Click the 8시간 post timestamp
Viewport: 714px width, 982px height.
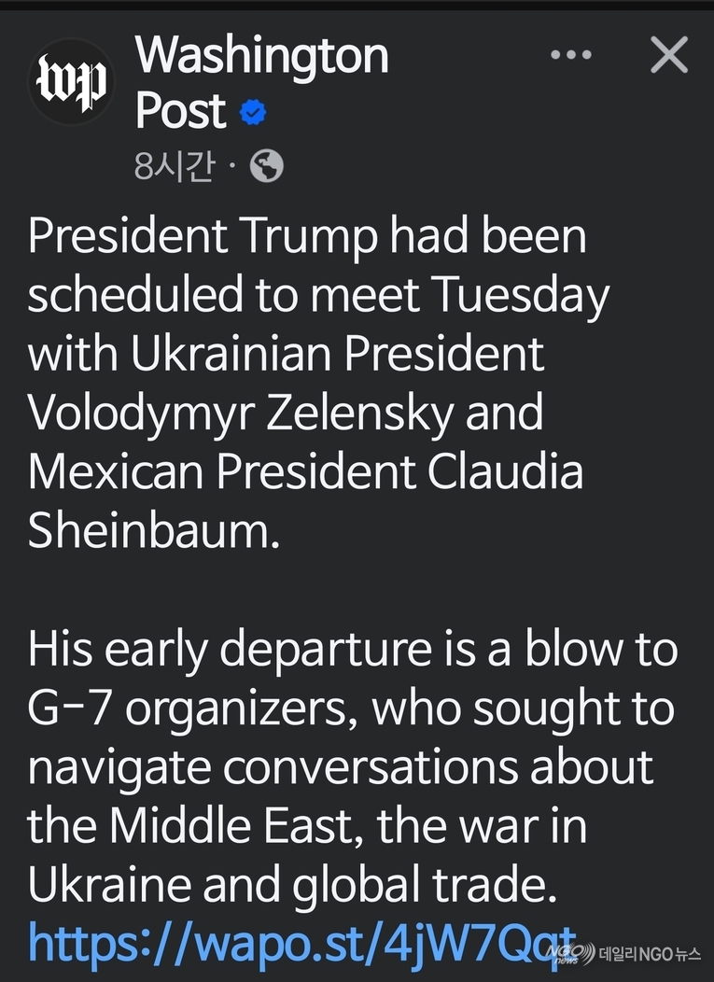(175, 166)
